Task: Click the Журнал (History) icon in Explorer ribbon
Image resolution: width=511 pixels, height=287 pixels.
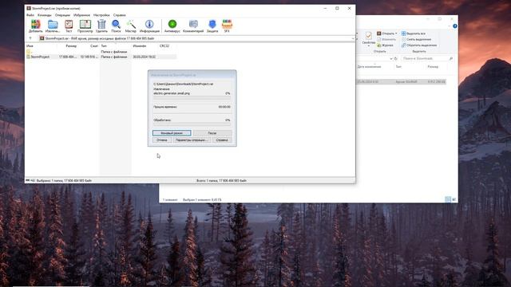Action: [378, 45]
